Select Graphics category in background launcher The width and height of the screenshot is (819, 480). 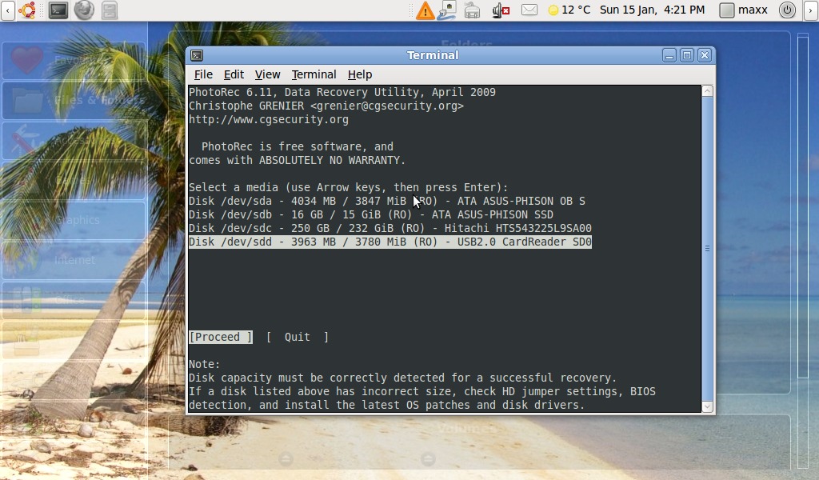(x=74, y=220)
